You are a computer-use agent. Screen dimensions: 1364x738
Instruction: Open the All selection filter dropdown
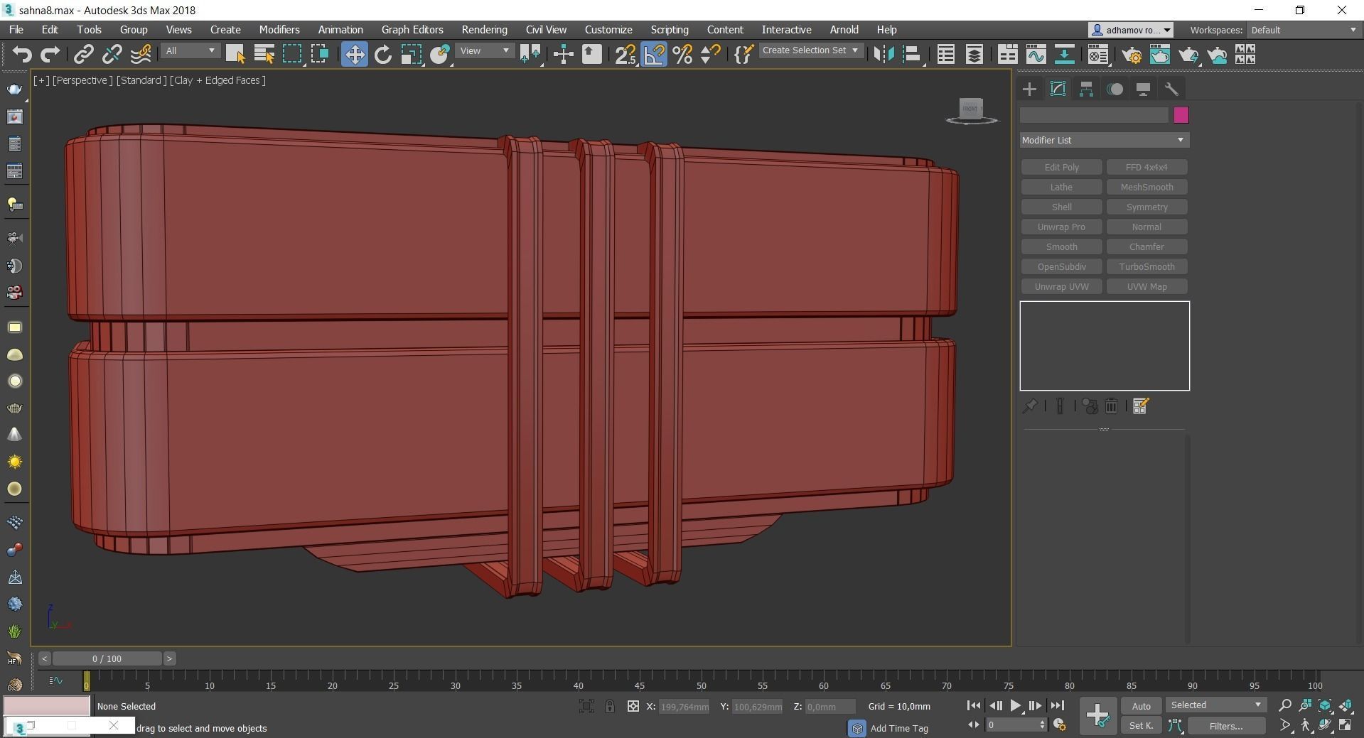[x=190, y=51]
